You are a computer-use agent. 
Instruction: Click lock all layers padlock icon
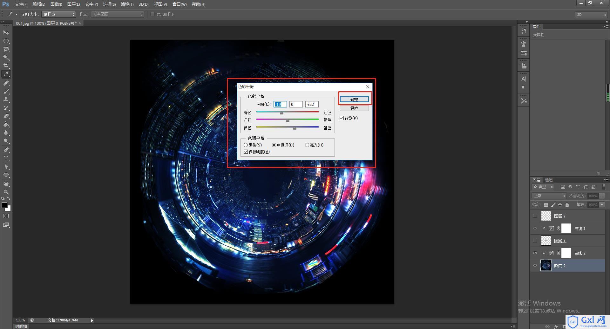click(567, 205)
